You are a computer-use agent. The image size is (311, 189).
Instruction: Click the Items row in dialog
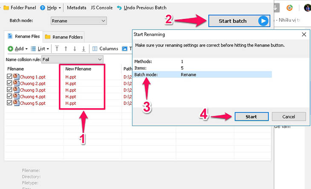click(202, 68)
